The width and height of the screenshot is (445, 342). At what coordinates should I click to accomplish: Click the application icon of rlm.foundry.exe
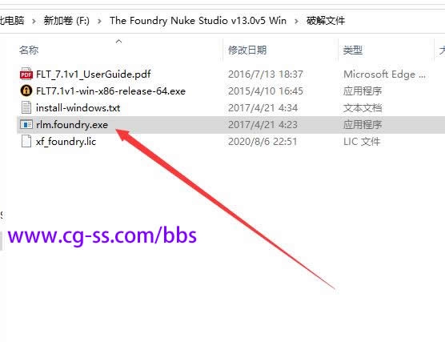click(x=26, y=124)
